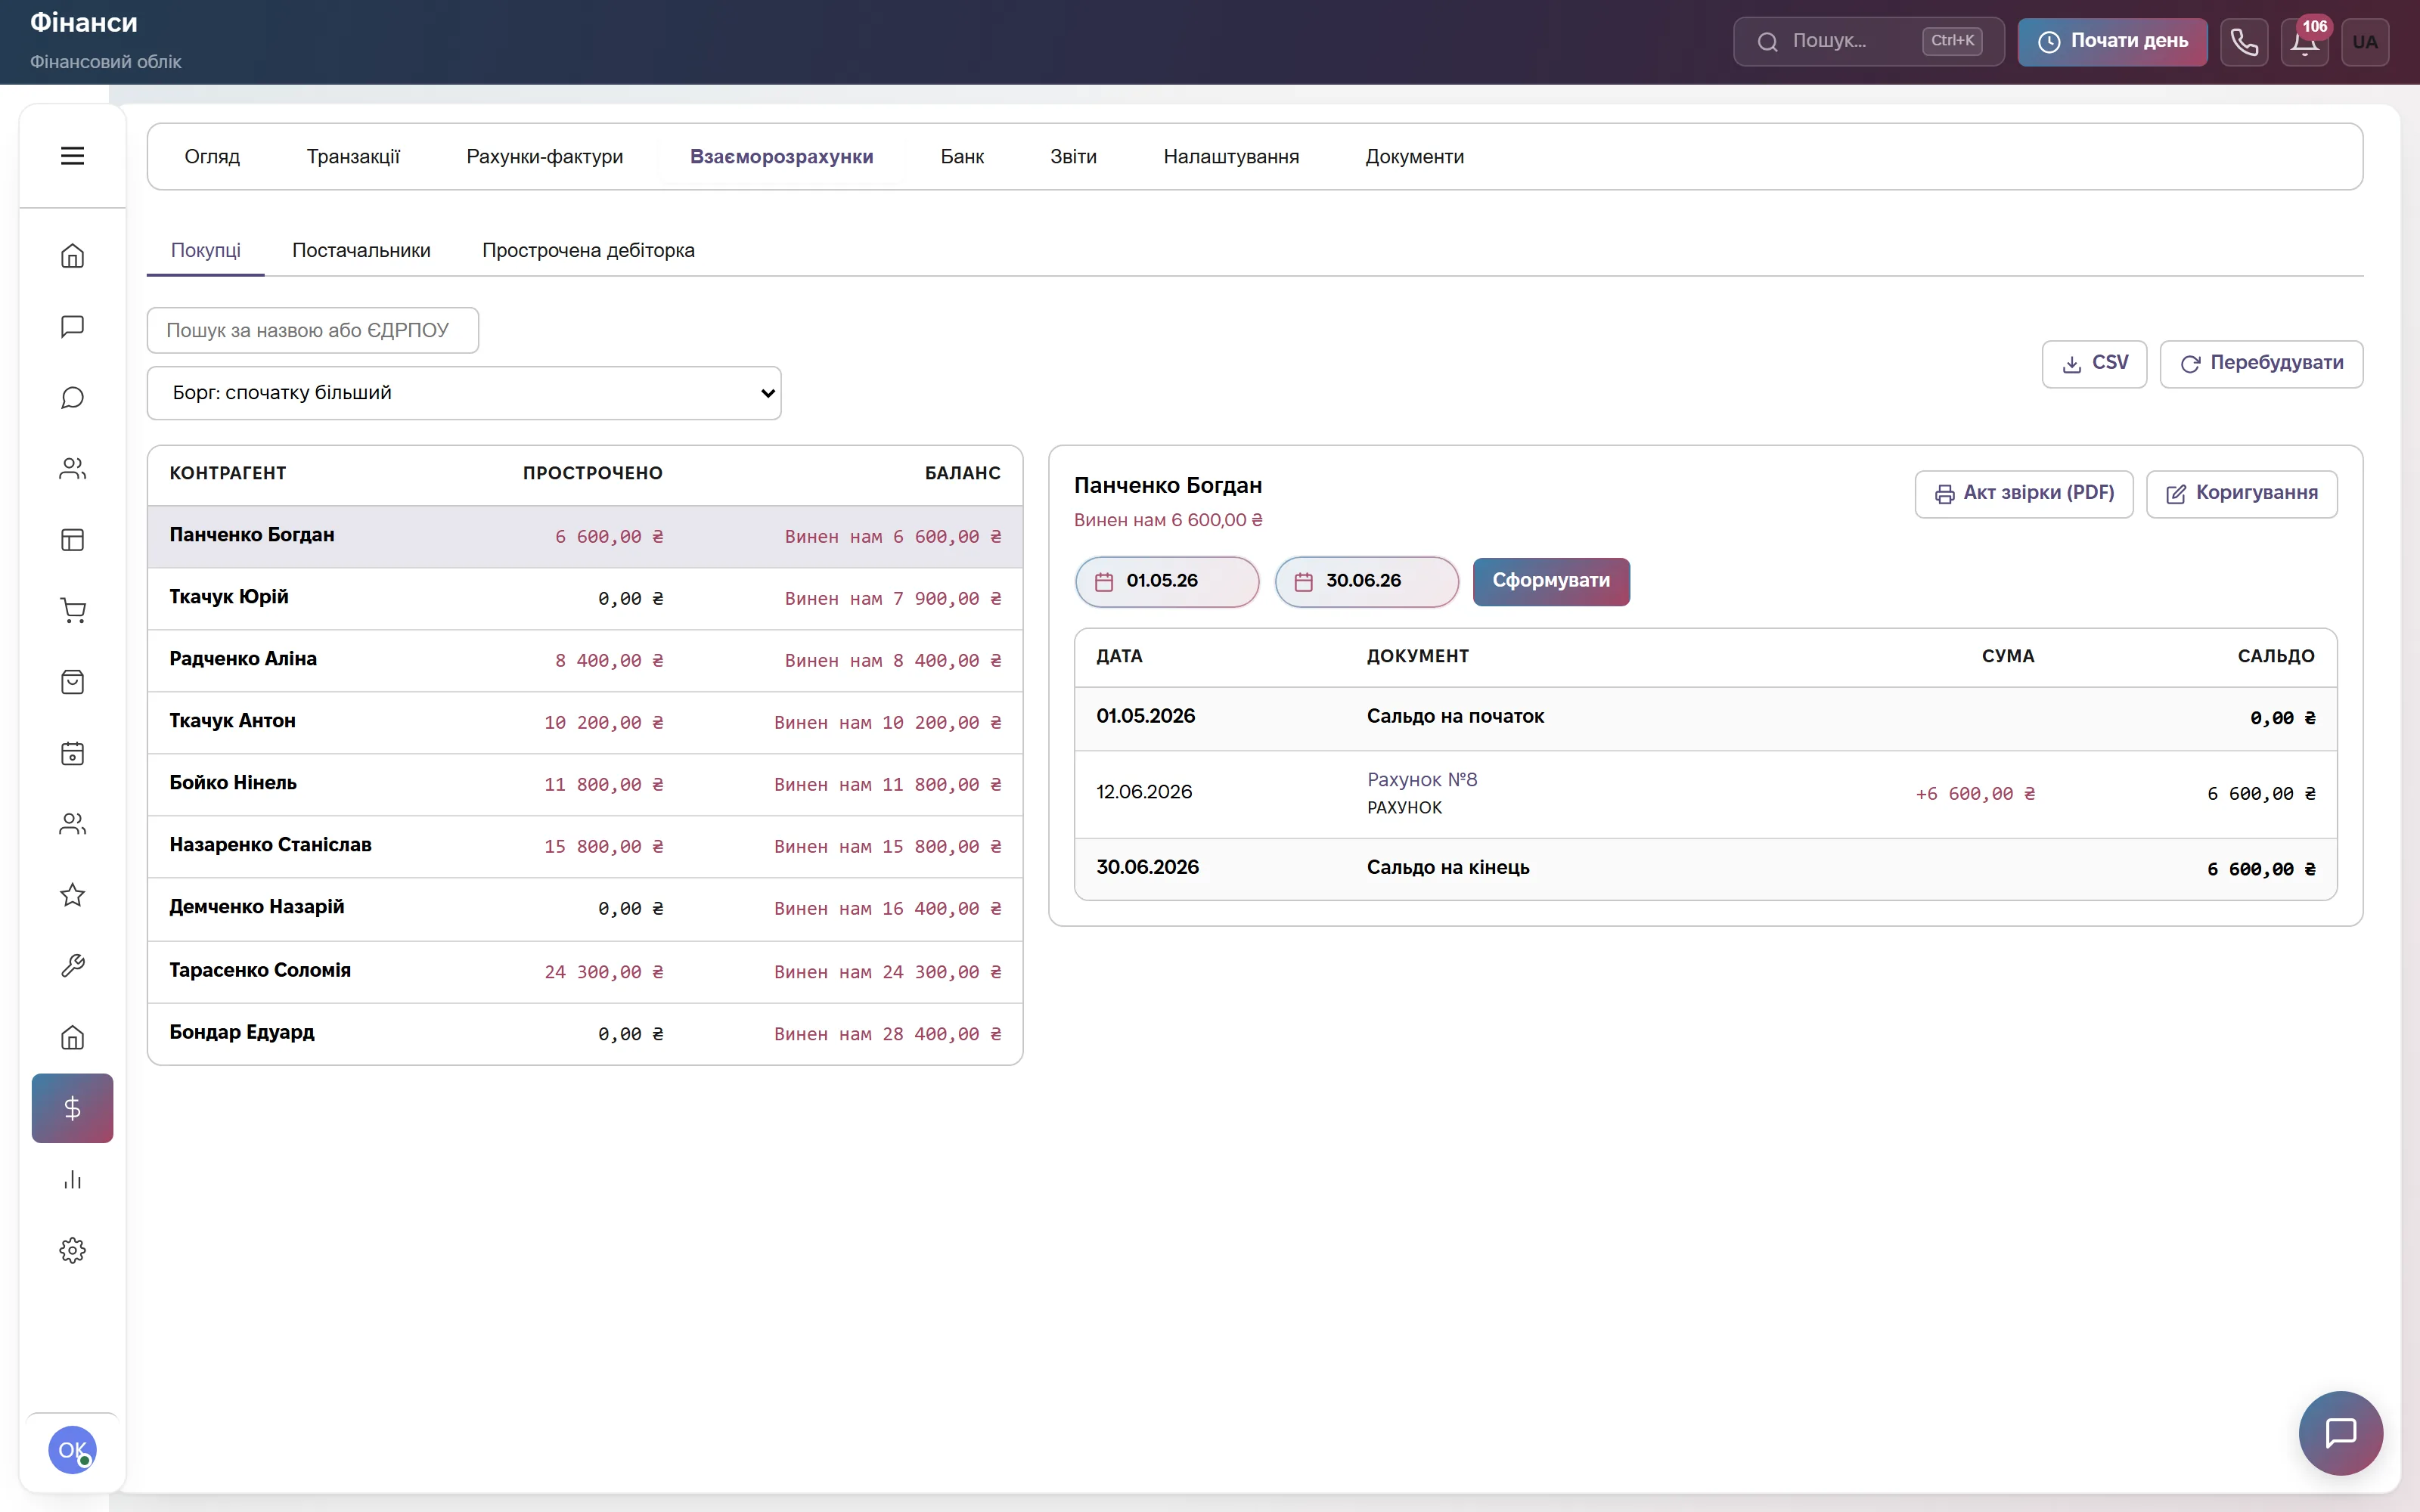The height and width of the screenshot is (1512, 2420).
Task: Switch to the Транзакції tab
Action: pyautogui.click(x=353, y=157)
